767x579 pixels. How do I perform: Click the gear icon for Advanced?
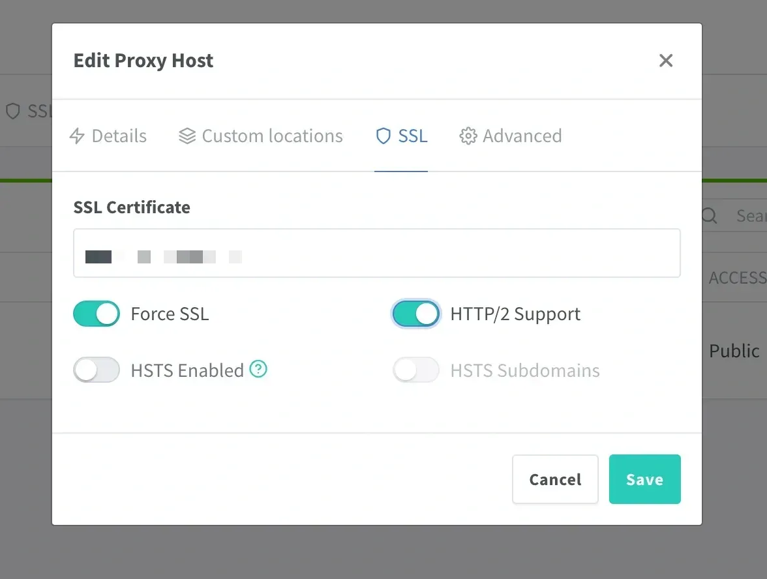pyautogui.click(x=468, y=136)
